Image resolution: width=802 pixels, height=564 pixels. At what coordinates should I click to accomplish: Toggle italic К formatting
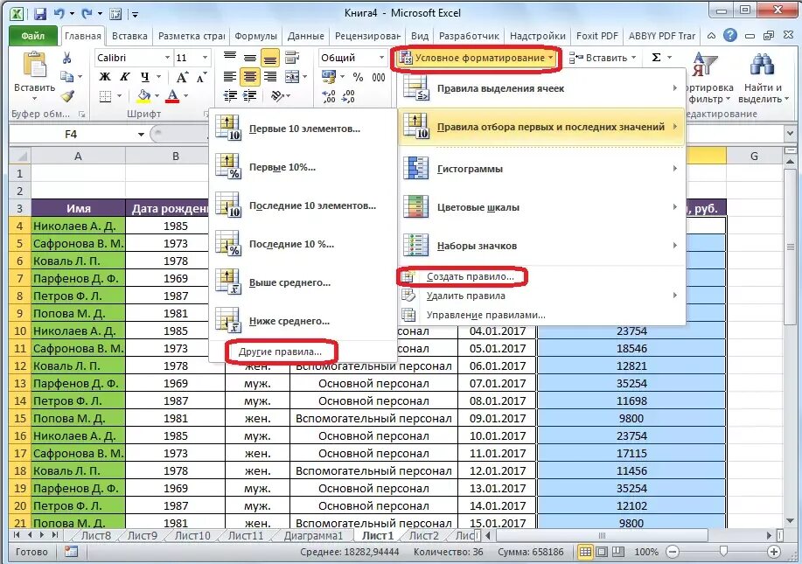pyautogui.click(x=125, y=77)
